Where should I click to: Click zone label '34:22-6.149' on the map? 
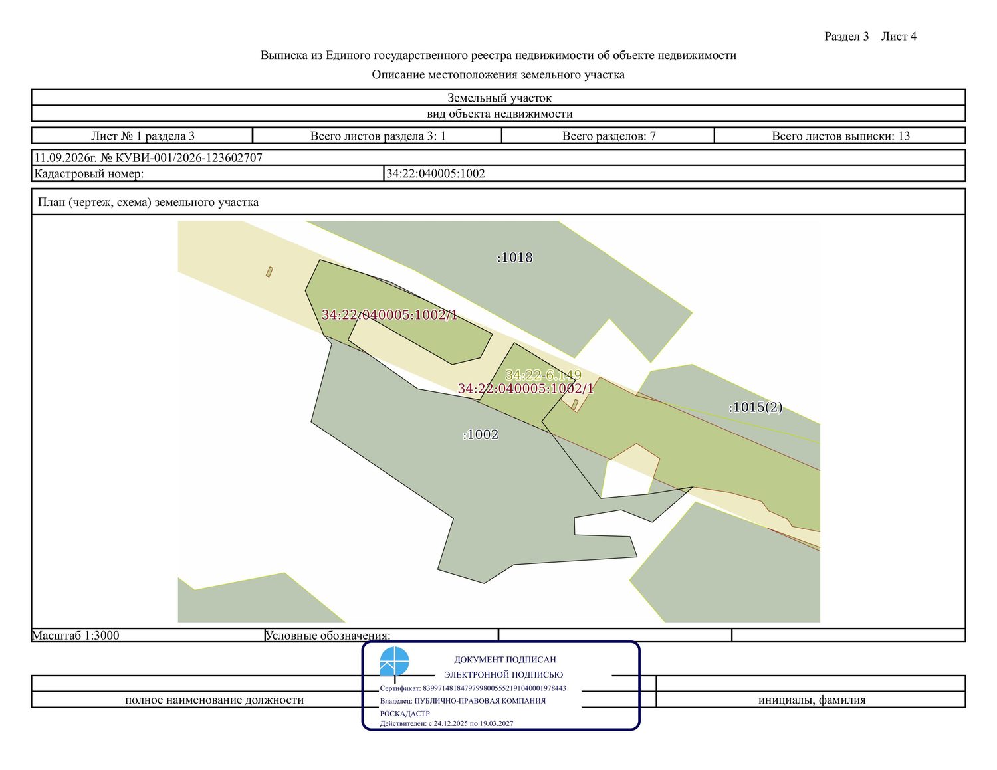click(543, 375)
